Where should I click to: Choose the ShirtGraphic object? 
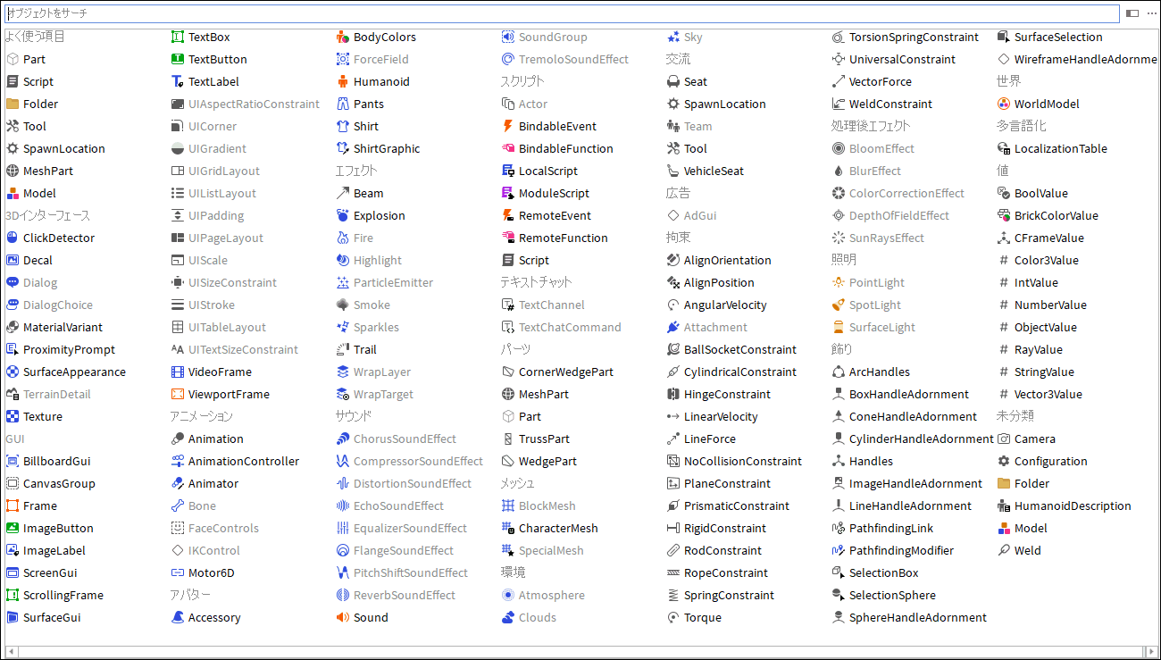click(387, 148)
